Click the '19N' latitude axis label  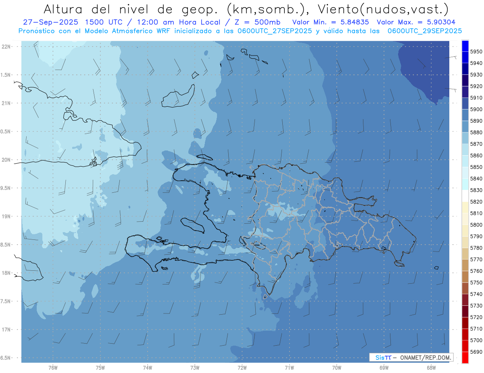point(6,216)
